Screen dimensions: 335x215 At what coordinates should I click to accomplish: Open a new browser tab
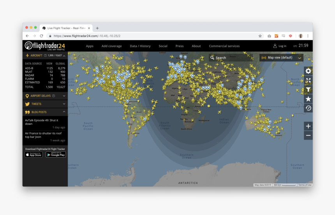[97, 28]
